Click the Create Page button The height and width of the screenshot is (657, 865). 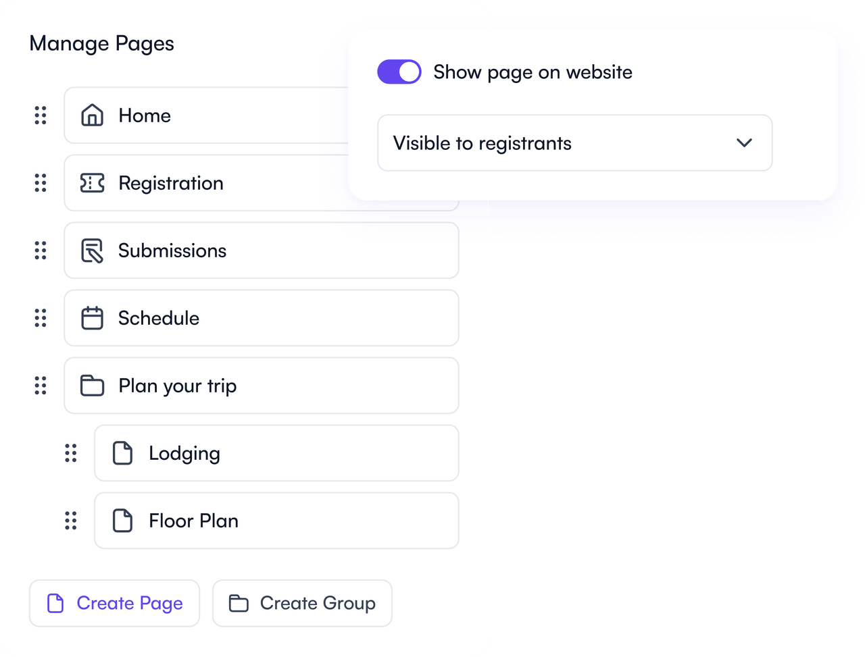[x=114, y=603]
